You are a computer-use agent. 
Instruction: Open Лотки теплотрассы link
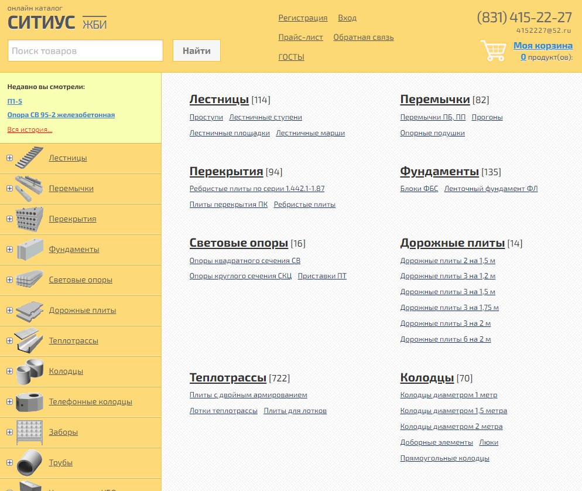click(224, 411)
